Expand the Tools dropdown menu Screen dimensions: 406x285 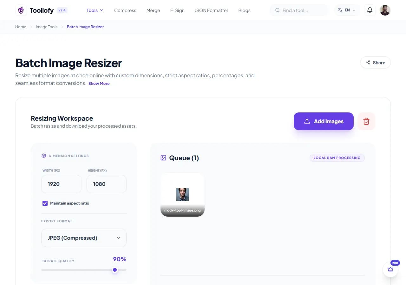click(95, 10)
